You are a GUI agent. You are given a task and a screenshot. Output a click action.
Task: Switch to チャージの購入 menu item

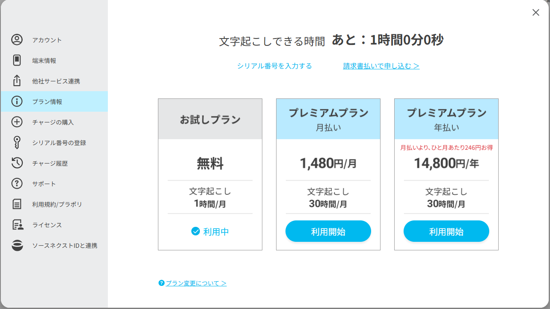54,122
